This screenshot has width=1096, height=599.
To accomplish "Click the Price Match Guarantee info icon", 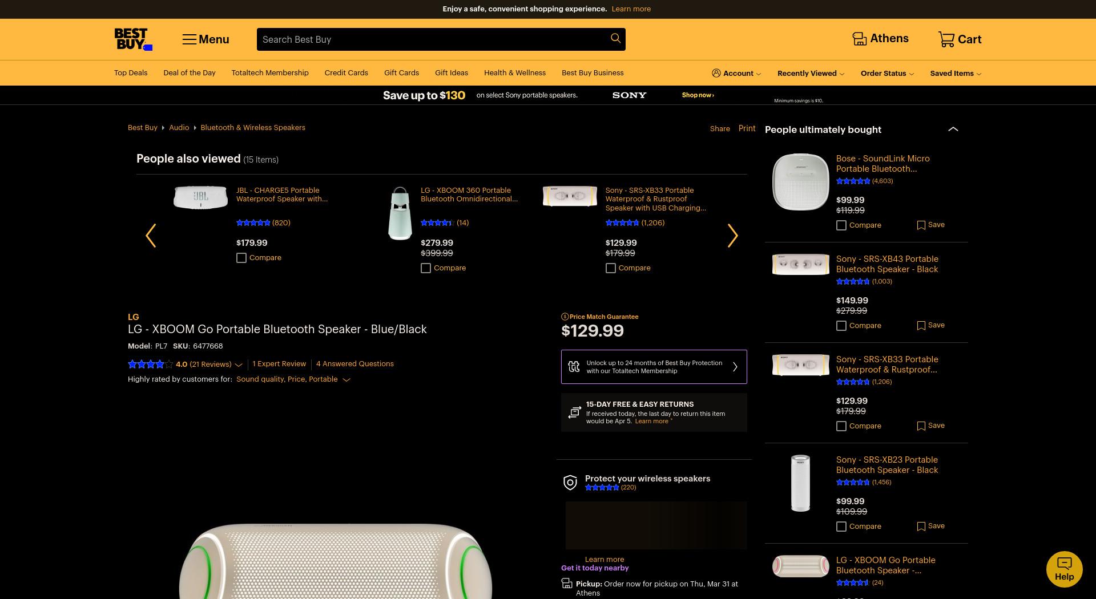I will tap(565, 317).
